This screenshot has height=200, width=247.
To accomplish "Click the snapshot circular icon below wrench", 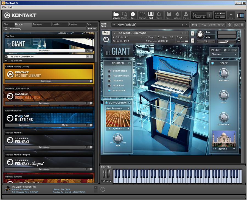I will click(x=106, y=40).
